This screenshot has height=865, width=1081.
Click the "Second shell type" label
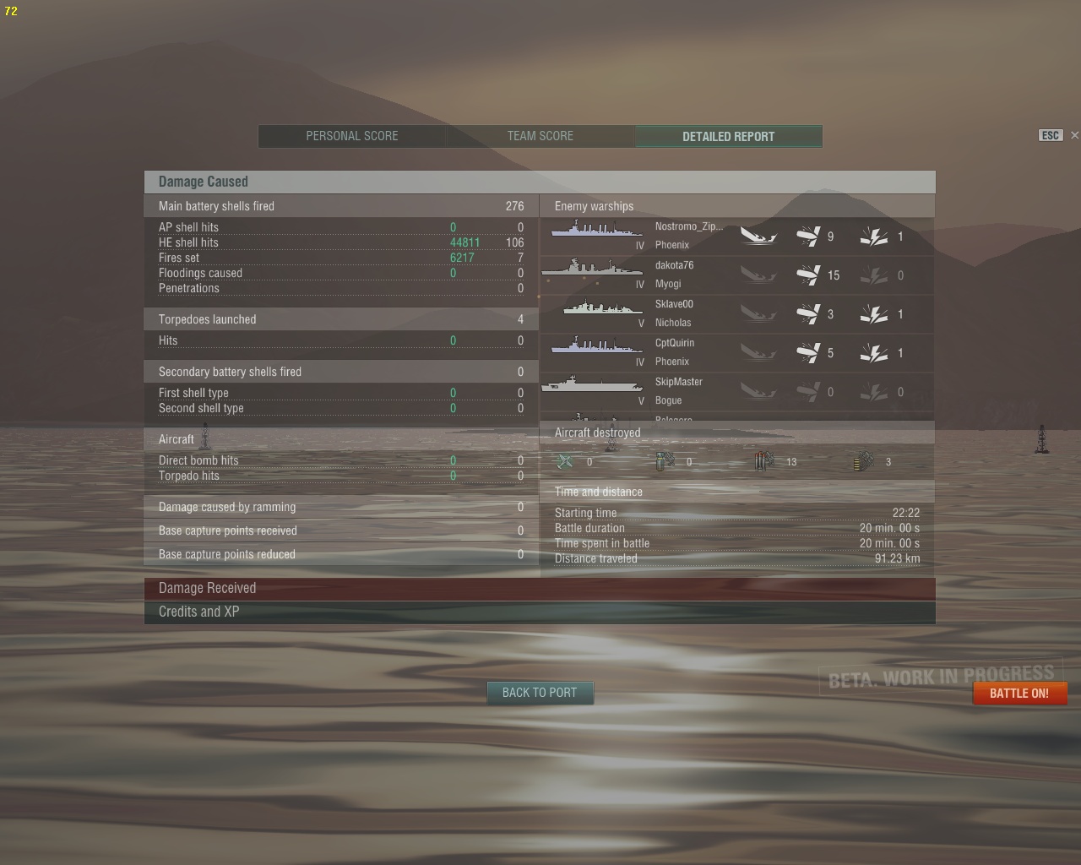click(201, 408)
